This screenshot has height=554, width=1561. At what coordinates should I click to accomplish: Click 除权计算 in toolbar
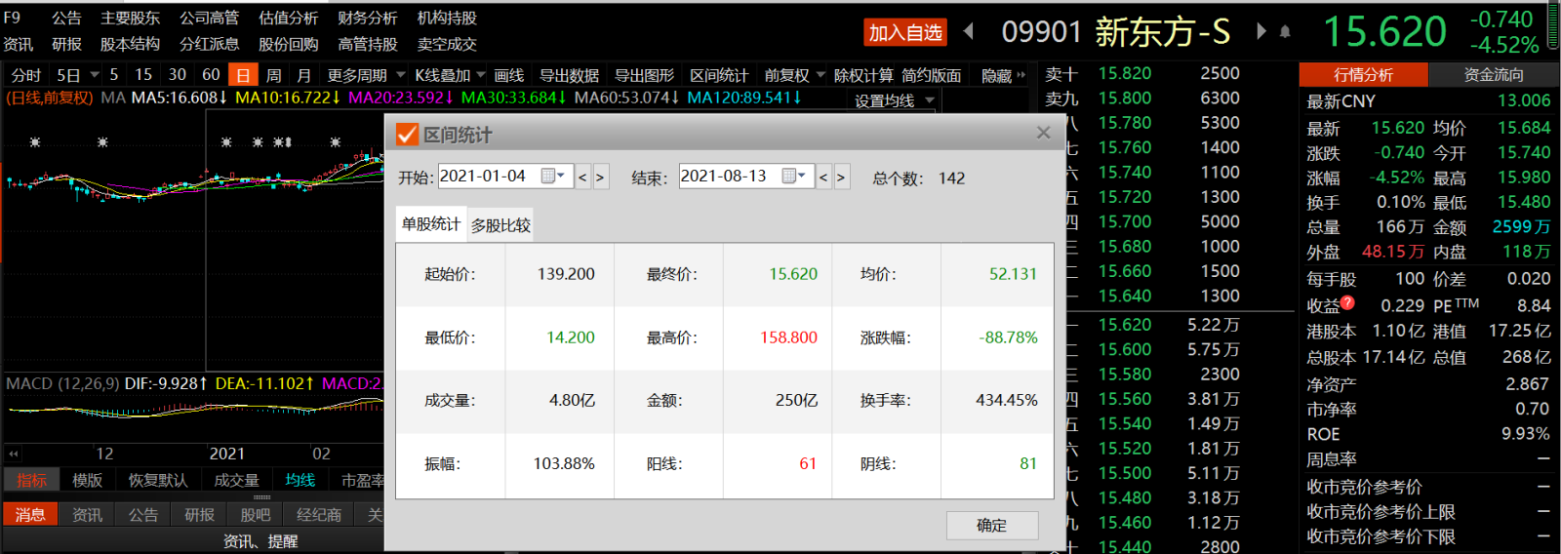coord(863,75)
